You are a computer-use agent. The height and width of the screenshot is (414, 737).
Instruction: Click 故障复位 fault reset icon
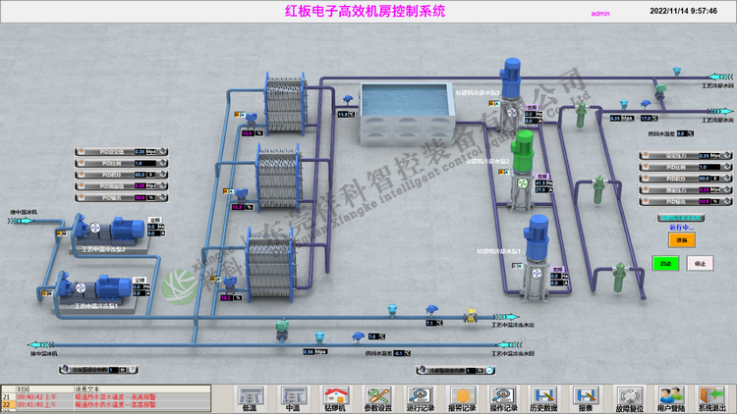629,396
